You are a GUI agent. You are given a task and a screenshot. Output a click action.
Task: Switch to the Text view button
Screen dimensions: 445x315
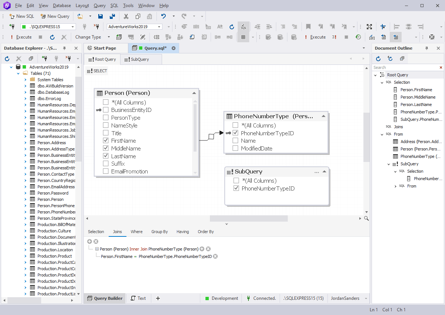tap(138, 298)
